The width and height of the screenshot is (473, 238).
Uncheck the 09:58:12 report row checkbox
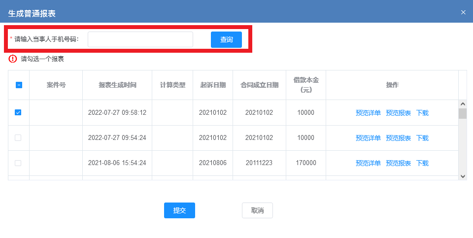18,112
